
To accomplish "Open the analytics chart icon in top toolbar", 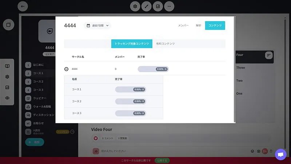I will [x=158, y=6].
